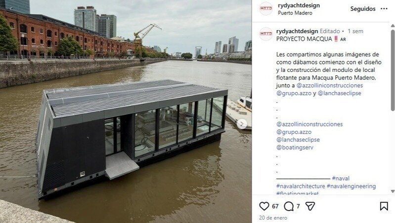Open rydyachtdesign username in the caption
This screenshot has width=395, height=223.
(297, 31)
